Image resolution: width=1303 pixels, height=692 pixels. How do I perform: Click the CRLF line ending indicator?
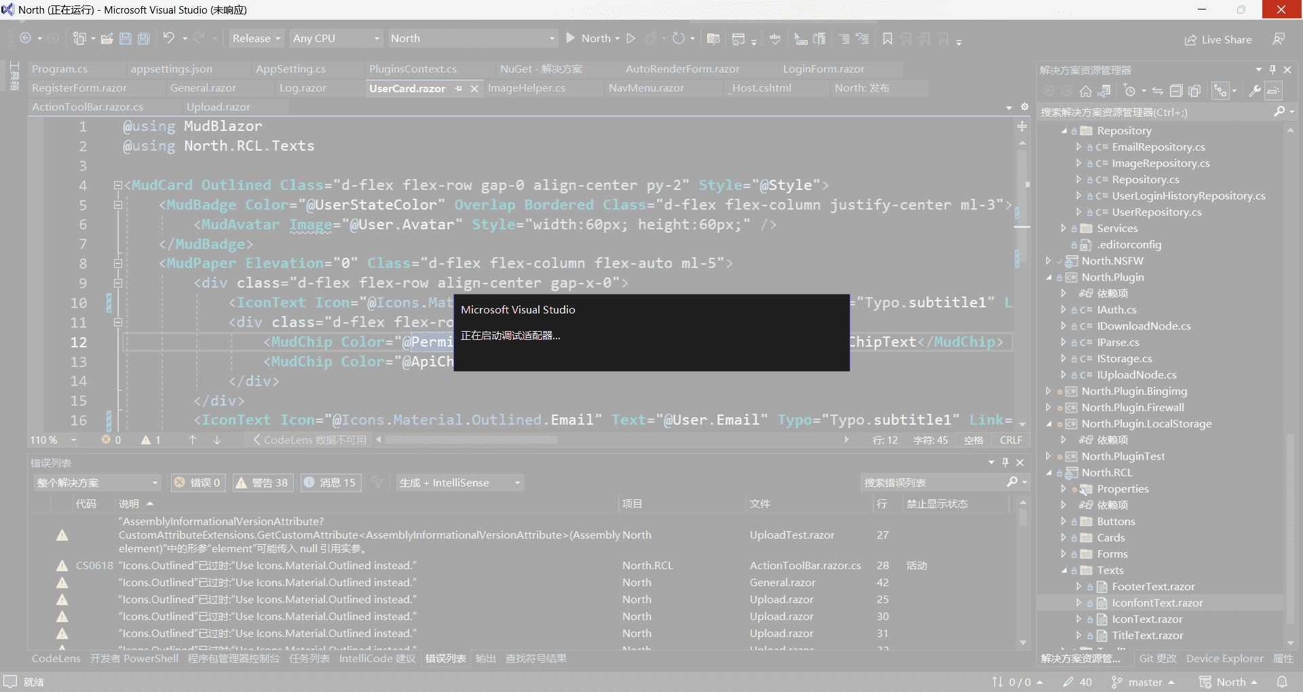click(1011, 440)
